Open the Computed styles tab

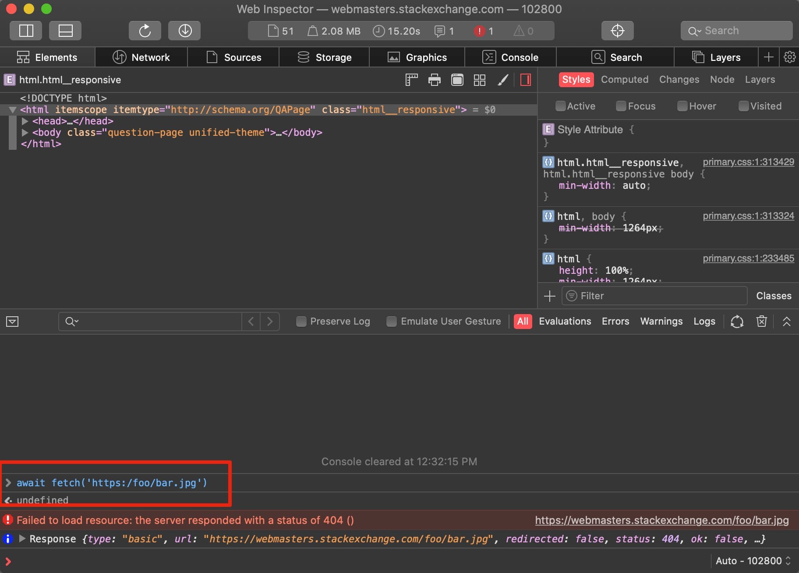coord(624,79)
